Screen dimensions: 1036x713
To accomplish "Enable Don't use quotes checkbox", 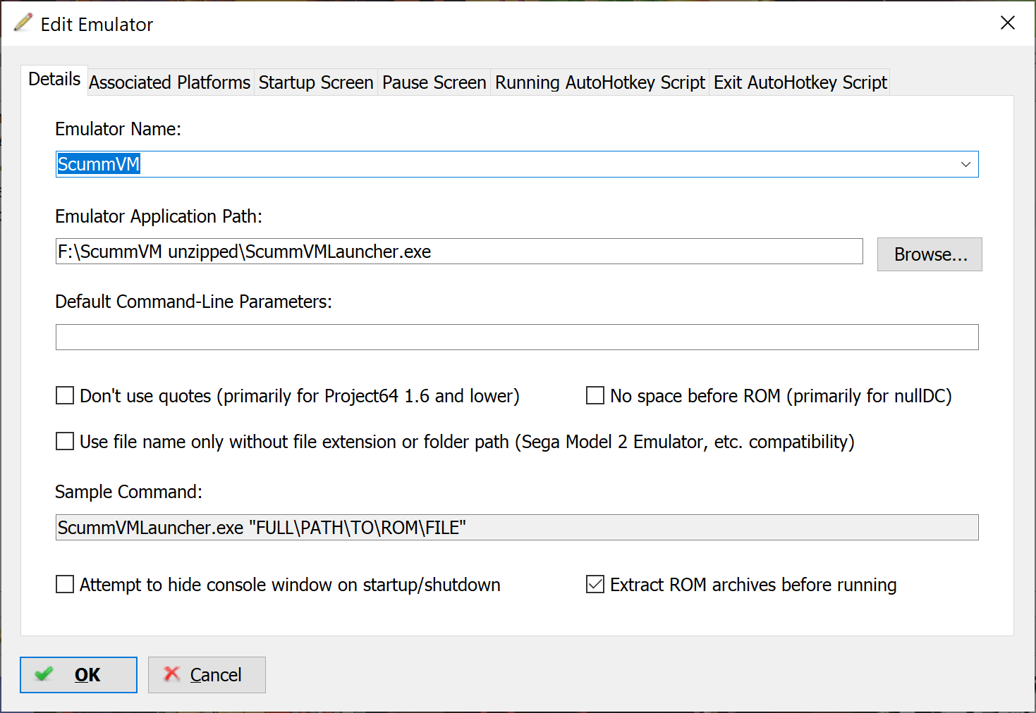I will click(65, 396).
